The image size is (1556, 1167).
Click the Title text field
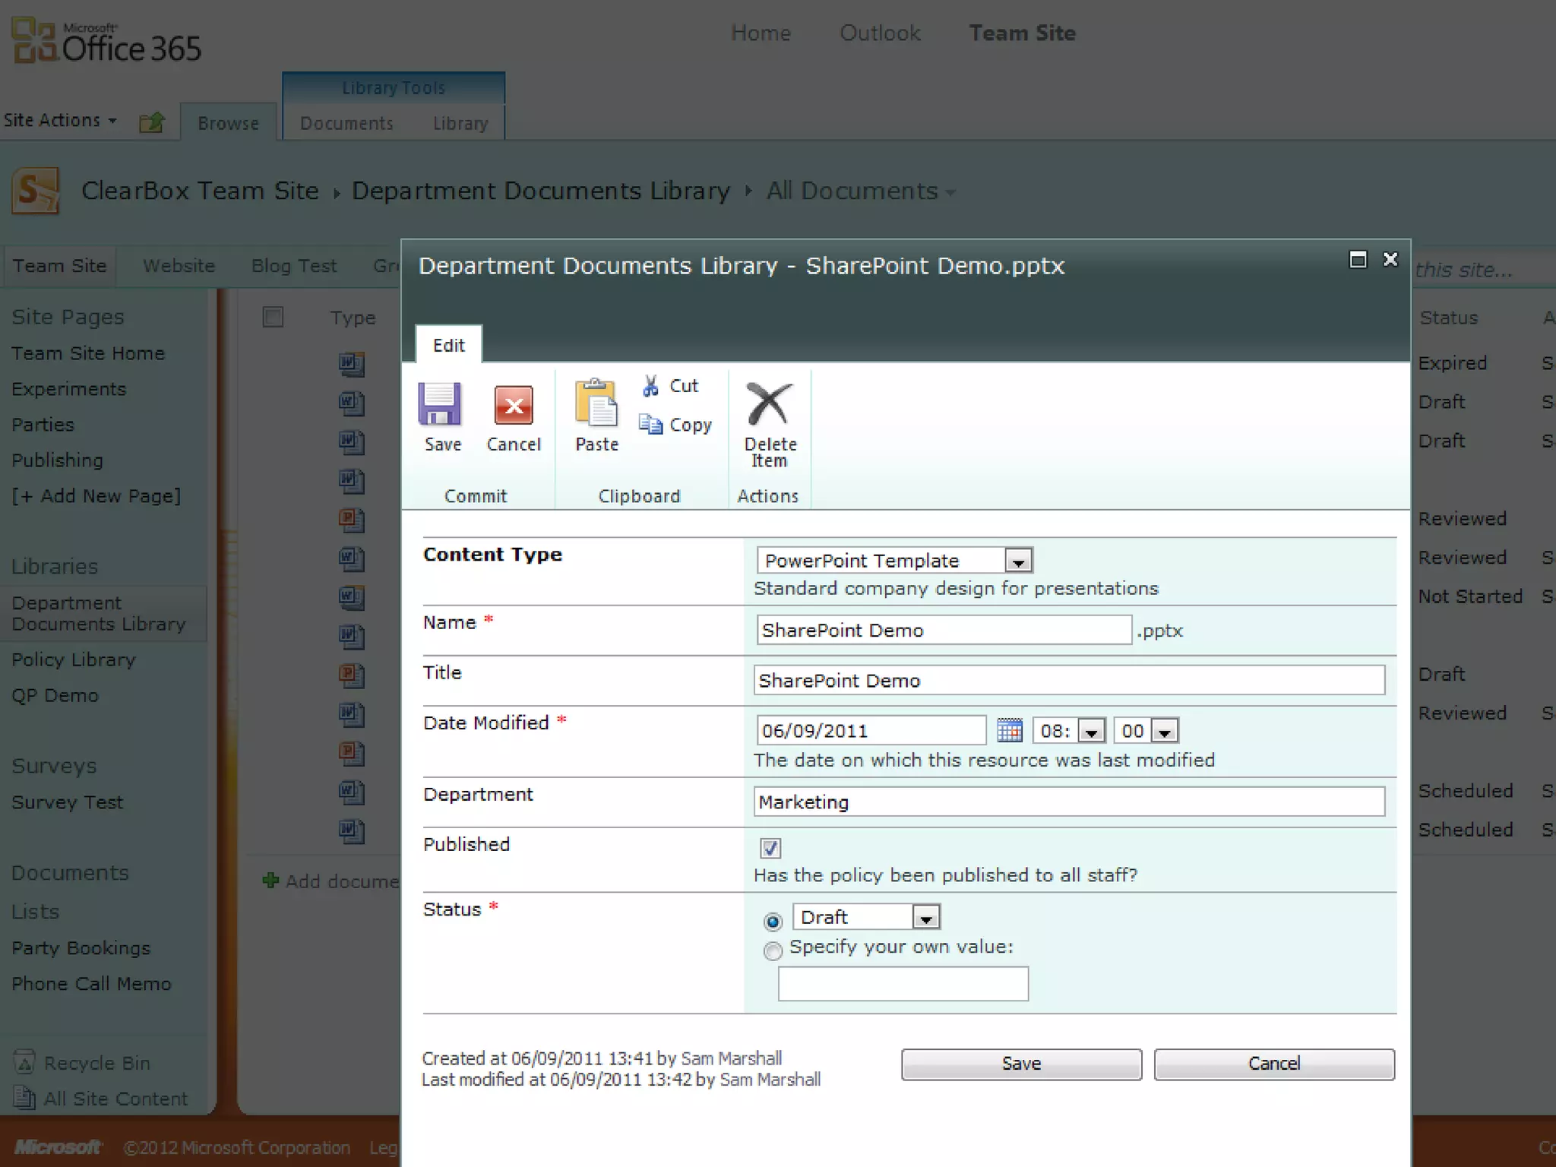click(x=1068, y=680)
